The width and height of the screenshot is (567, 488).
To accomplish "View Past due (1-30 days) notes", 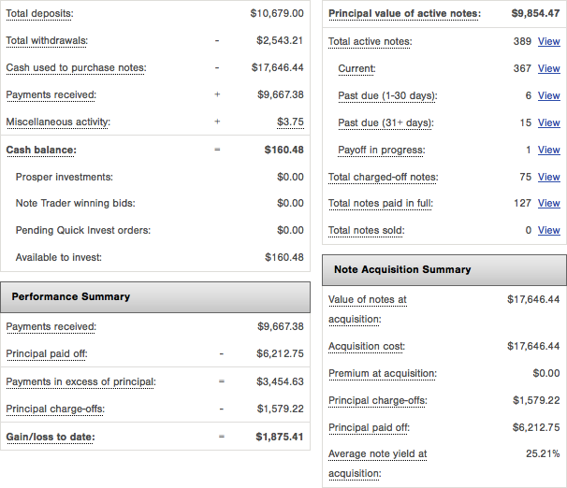I will pos(548,96).
